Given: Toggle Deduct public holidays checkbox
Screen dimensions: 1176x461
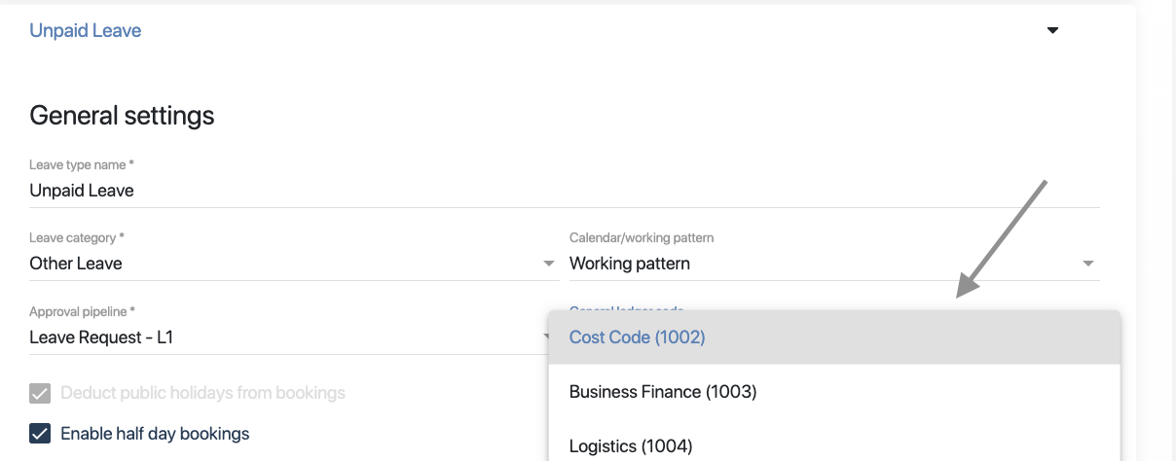Looking at the screenshot, I should (x=40, y=394).
